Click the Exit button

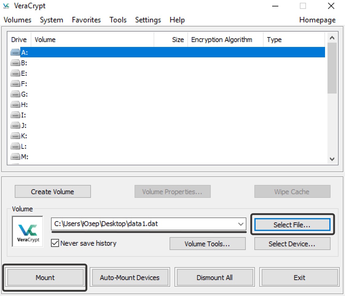[x=300, y=278]
